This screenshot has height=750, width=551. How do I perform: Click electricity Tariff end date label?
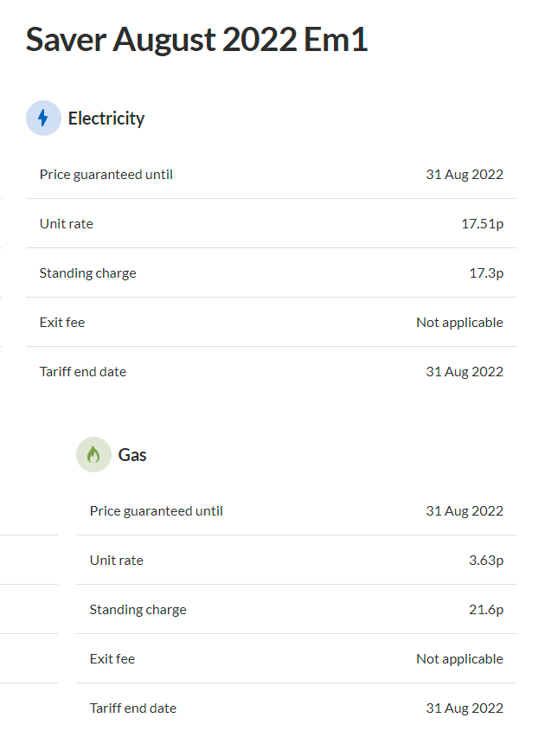(x=83, y=372)
